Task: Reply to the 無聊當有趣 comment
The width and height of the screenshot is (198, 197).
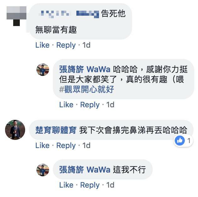Action: 66,45
